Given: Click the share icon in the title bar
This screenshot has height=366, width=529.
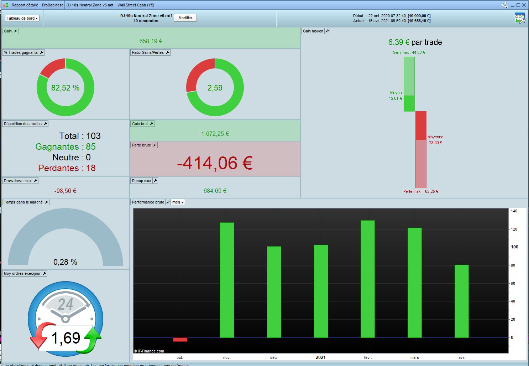Looking at the screenshot, I should 504,5.
